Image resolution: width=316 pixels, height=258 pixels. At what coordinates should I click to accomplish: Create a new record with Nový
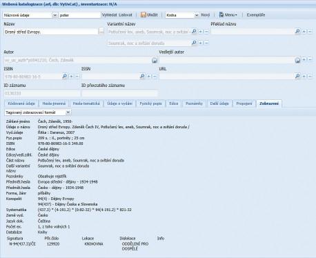click(x=206, y=15)
